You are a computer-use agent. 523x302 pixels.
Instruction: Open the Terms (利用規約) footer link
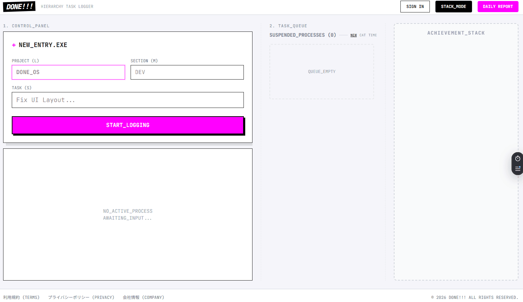point(21,298)
